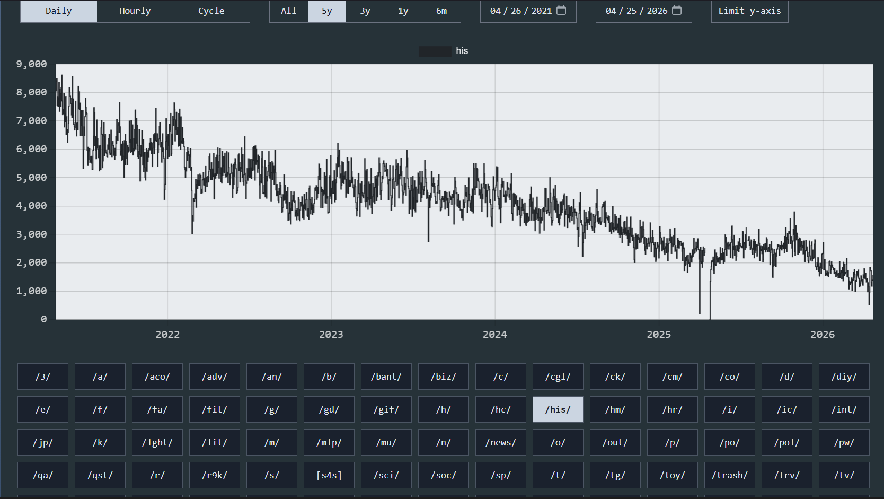Viewport: 884px width, 499px height.
Task: Toggle the 'his' legend label
Action: [462, 51]
